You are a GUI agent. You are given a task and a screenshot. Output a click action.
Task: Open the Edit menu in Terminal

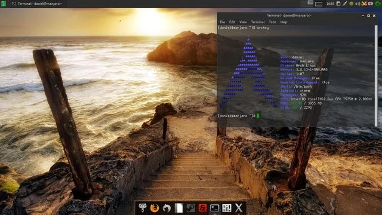(232, 22)
